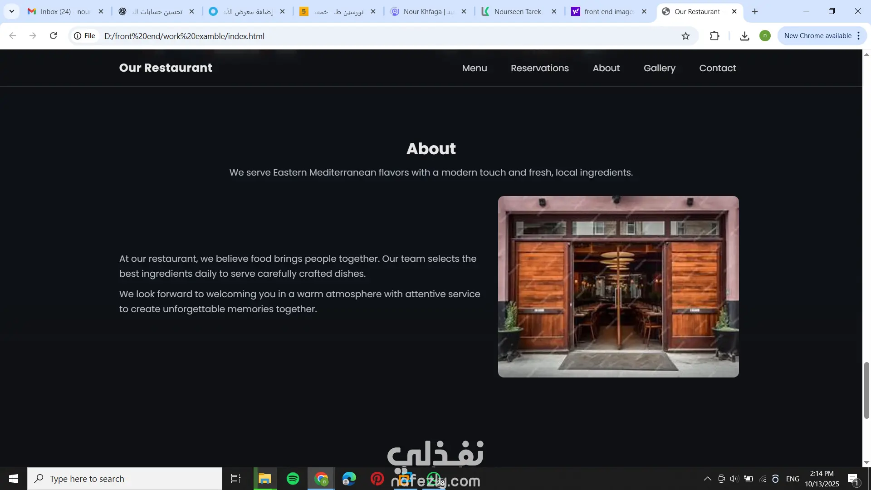Switch to the Nourseen Tarek tab
The image size is (871, 490).
[517, 11]
